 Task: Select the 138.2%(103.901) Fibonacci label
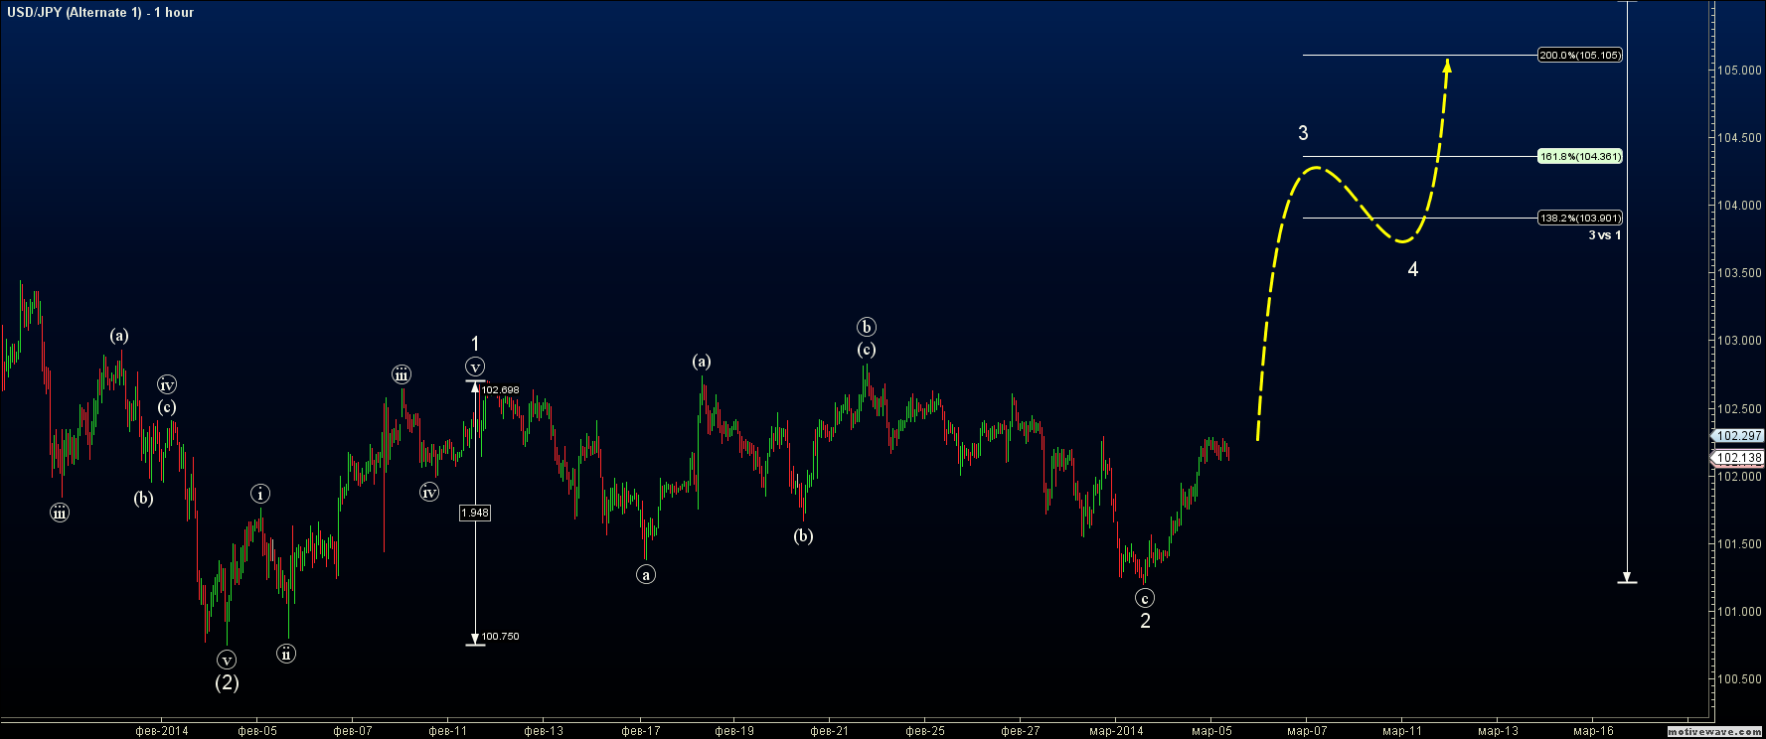click(x=1580, y=219)
